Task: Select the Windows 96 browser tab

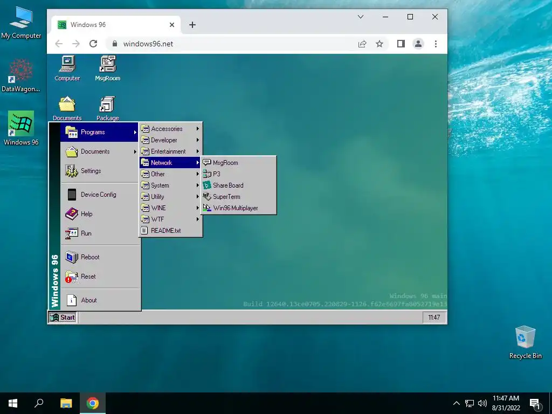Action: coord(116,25)
